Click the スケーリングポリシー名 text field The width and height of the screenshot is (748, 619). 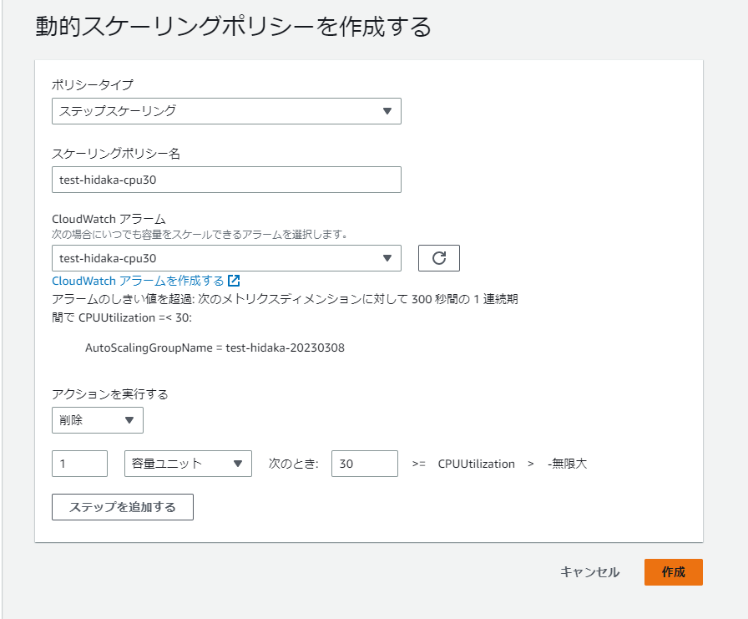pos(226,180)
